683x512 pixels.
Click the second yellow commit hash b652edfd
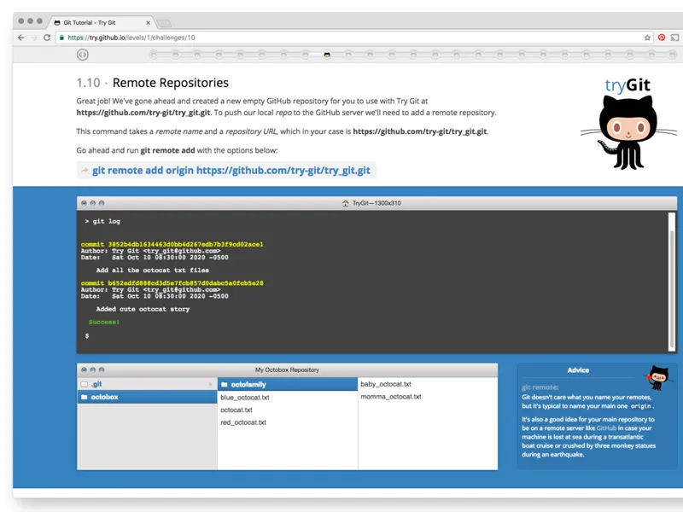(185, 283)
